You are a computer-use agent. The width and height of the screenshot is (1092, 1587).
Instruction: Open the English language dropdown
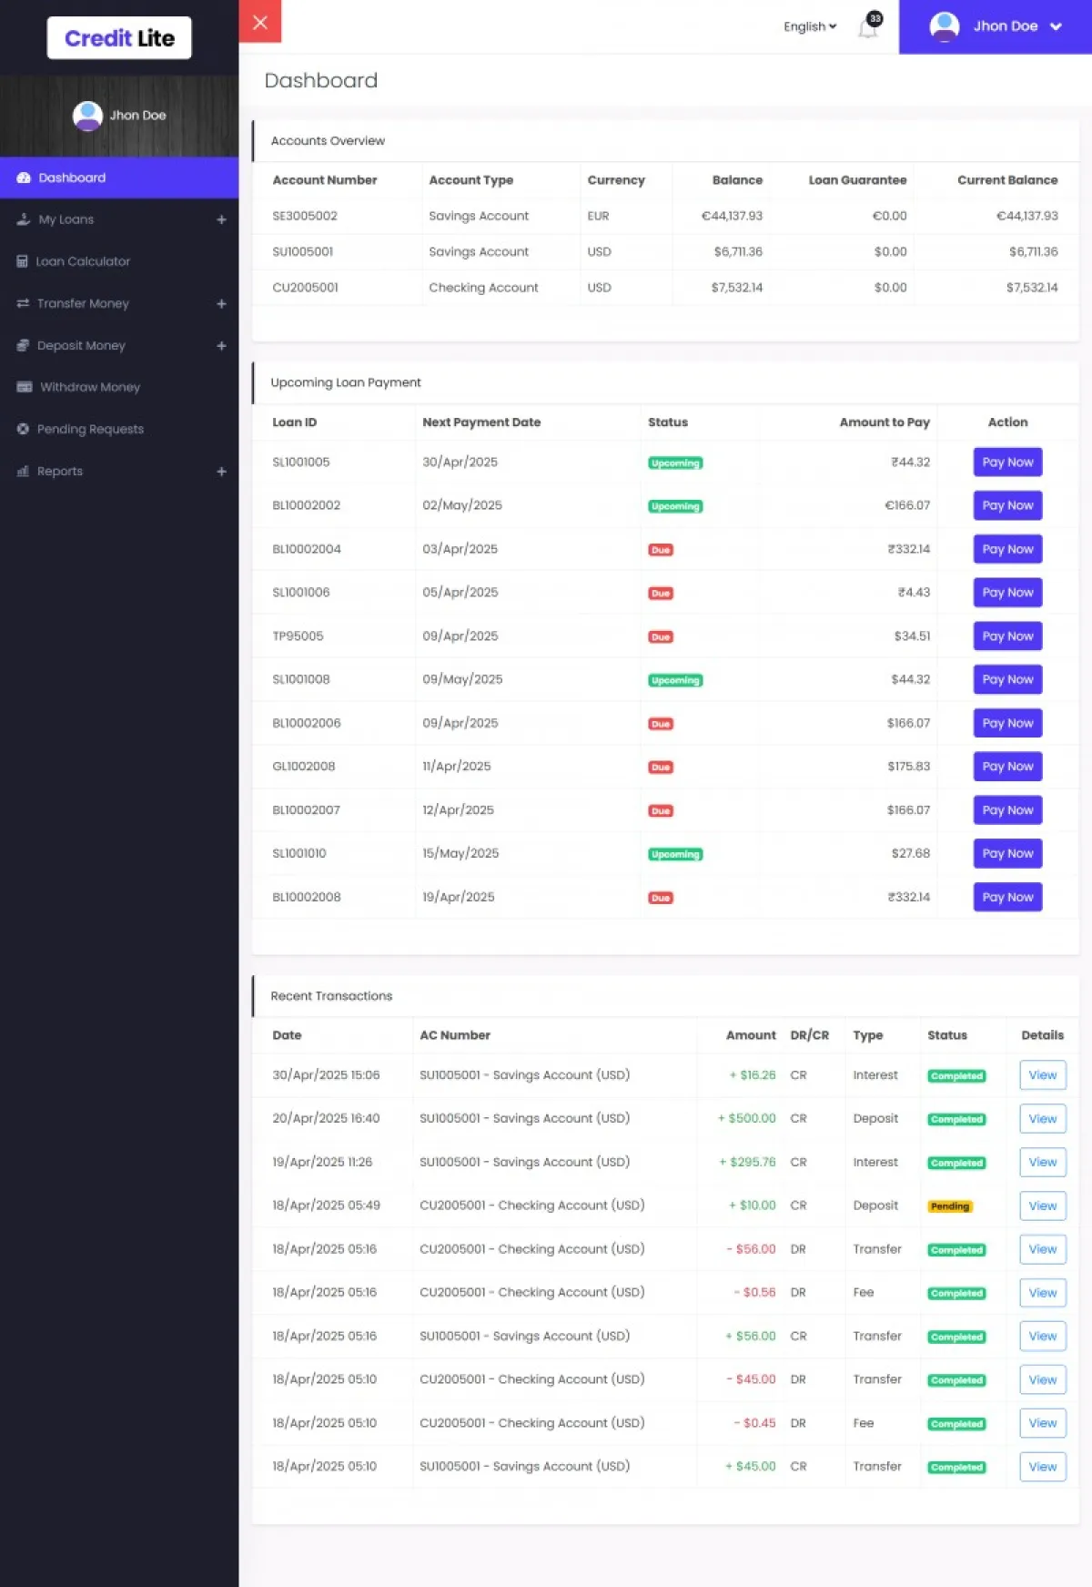[x=810, y=26]
